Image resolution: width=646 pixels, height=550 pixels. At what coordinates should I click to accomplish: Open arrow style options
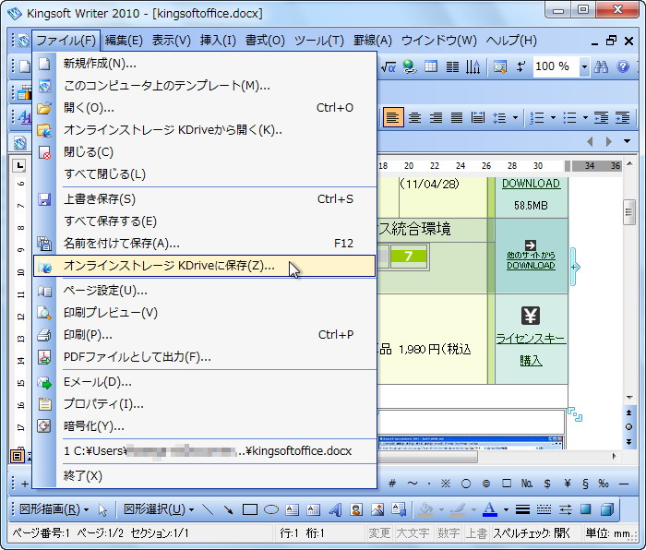pyautogui.click(x=565, y=510)
